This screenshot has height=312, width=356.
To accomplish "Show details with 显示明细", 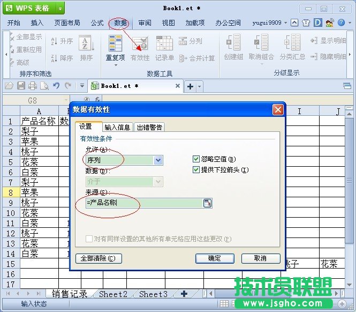I will tap(328, 41).
